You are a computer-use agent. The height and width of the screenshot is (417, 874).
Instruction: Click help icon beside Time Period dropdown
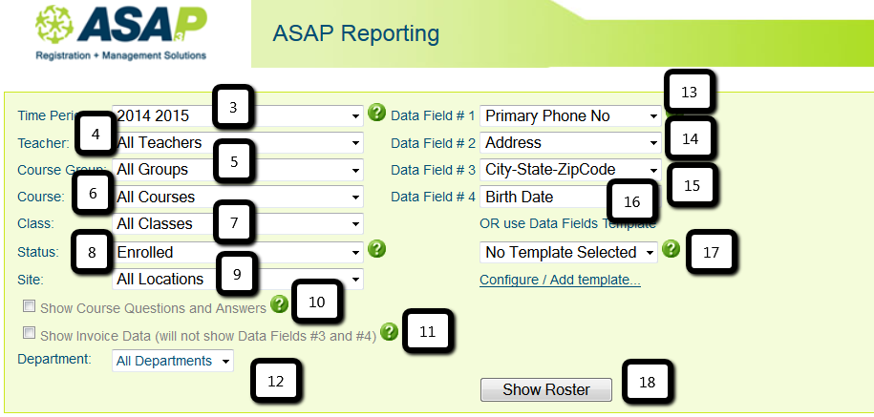(377, 114)
